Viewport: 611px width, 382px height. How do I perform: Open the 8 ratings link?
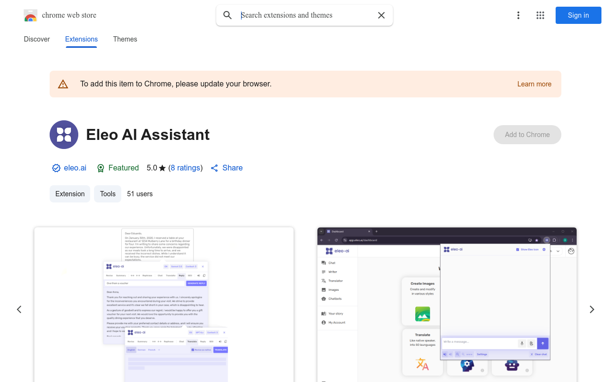coord(185,168)
